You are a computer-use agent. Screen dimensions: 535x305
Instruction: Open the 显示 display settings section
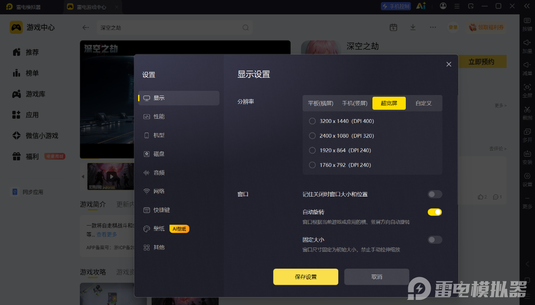(179, 98)
